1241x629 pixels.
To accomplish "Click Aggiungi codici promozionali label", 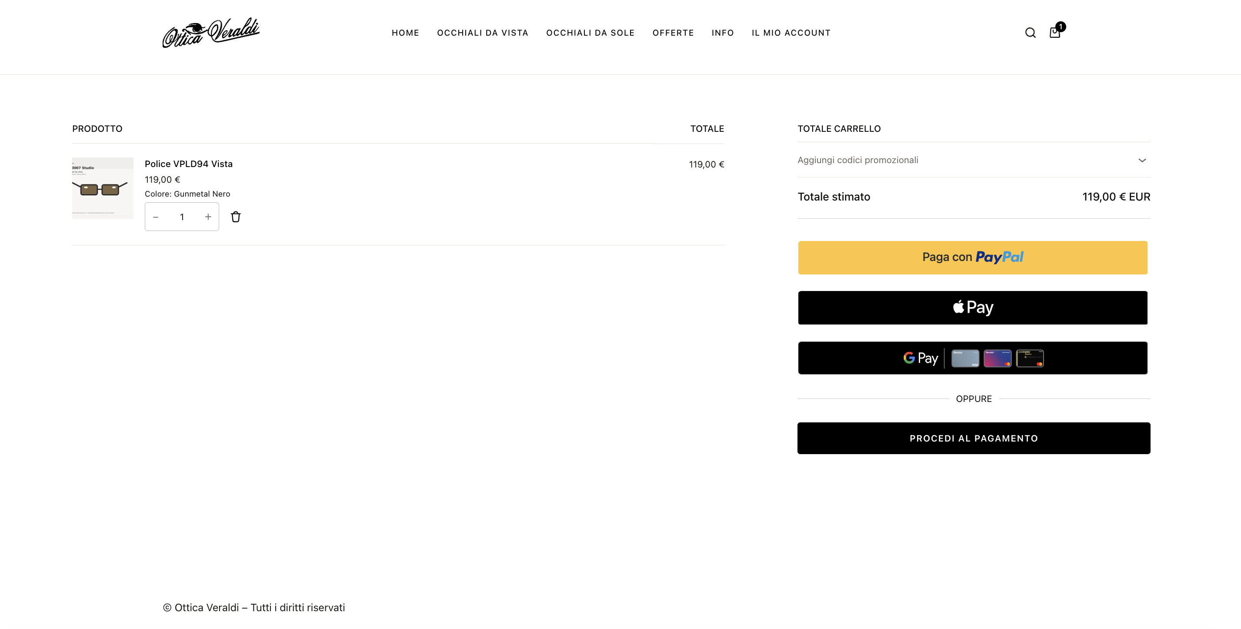I will click(x=857, y=160).
